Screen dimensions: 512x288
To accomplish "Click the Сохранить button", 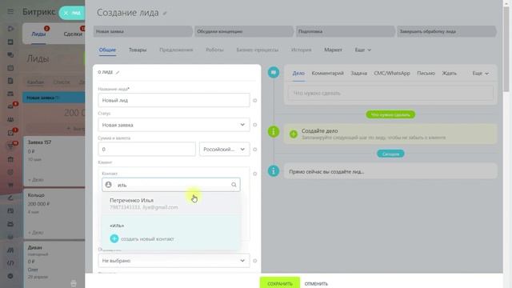I will (x=280, y=282).
